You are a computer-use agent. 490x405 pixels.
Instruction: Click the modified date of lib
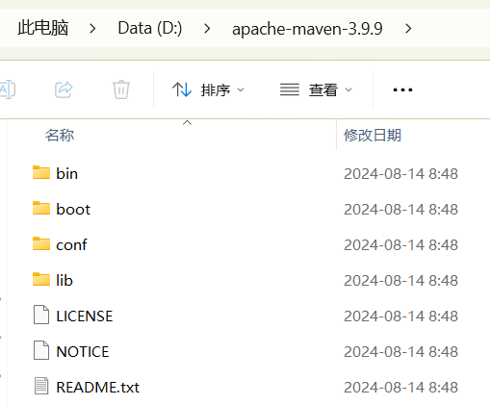400,281
